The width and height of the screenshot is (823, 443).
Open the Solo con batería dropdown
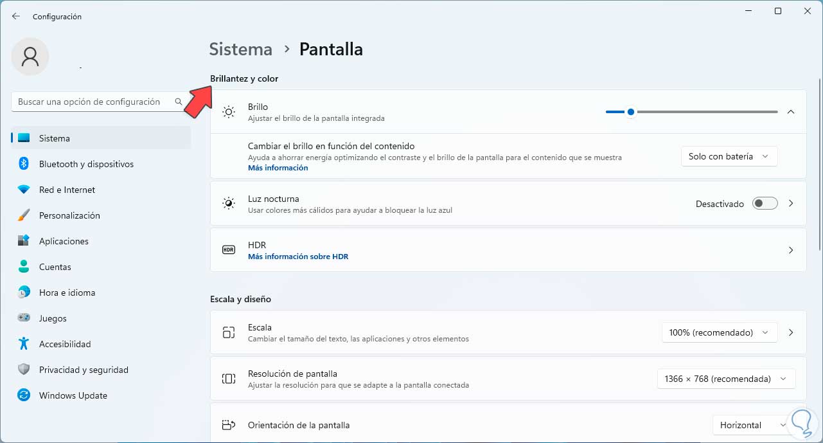[729, 156]
